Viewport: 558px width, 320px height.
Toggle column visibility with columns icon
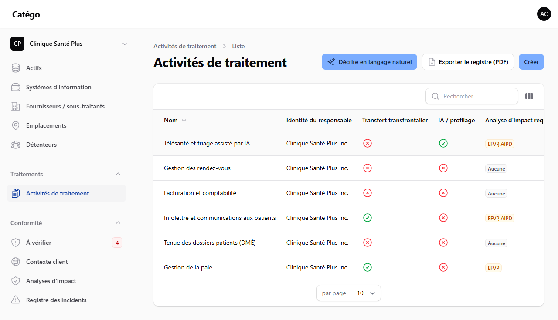529,96
